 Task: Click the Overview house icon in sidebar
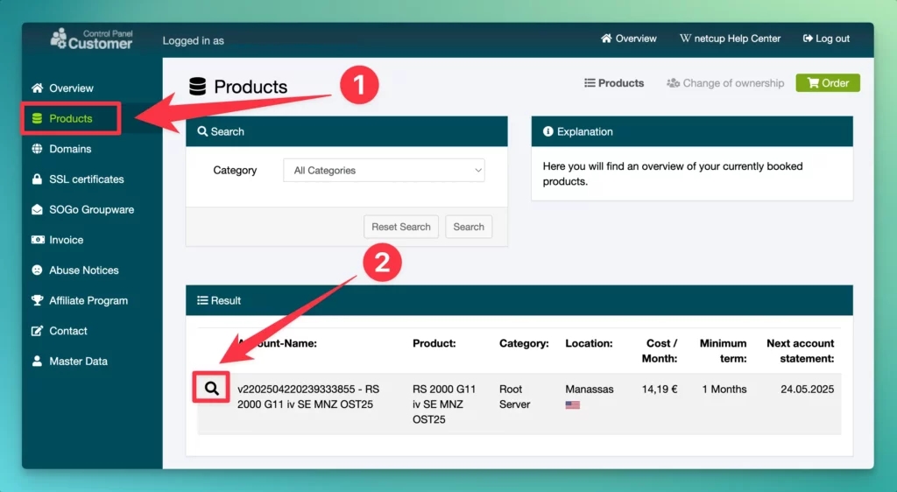(37, 88)
